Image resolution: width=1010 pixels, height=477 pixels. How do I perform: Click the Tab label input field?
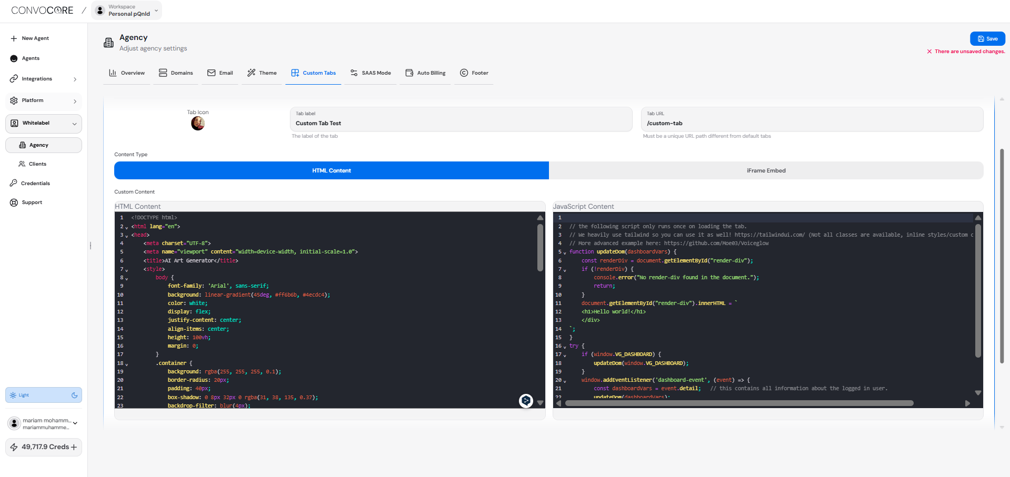[x=461, y=119]
